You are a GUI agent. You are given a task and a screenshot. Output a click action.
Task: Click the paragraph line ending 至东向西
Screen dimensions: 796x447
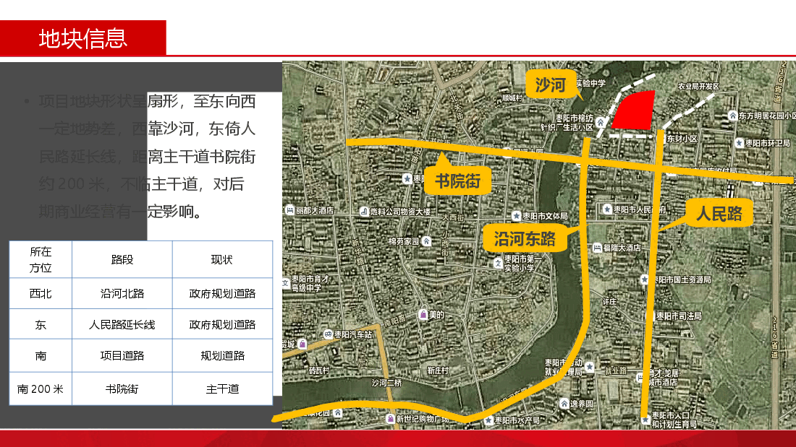point(147,101)
